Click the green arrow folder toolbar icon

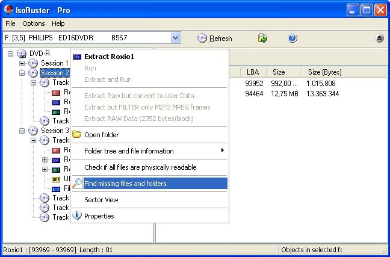(x=262, y=38)
